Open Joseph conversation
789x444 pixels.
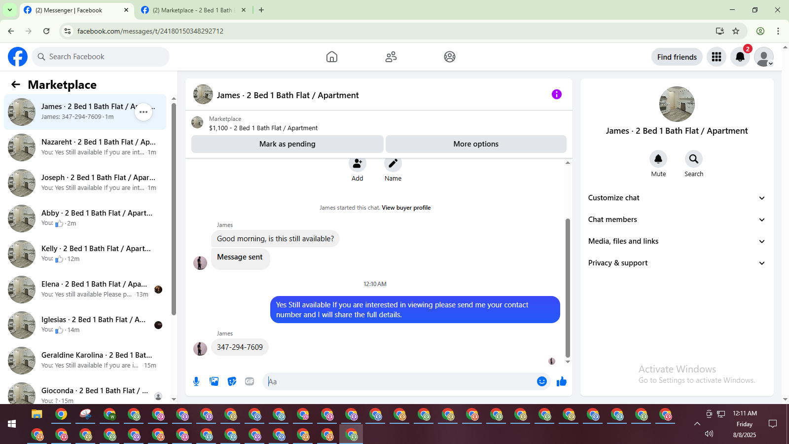coord(85,183)
